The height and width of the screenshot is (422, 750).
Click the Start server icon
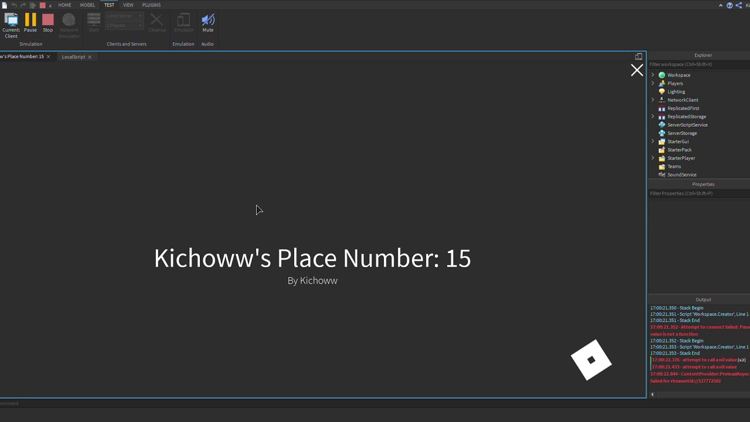[x=94, y=23]
